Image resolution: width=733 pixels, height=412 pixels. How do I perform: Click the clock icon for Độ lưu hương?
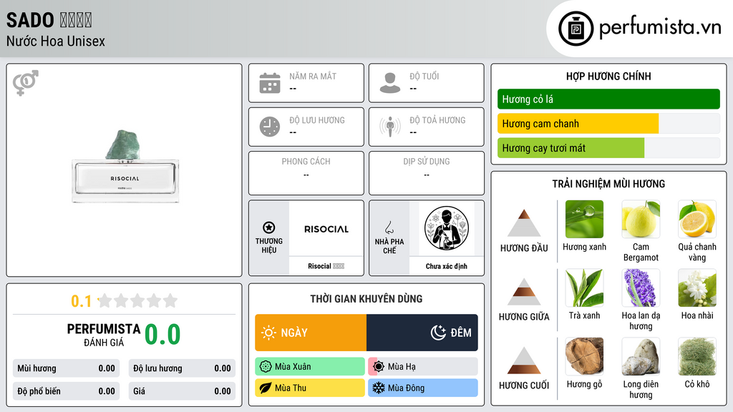pos(270,127)
